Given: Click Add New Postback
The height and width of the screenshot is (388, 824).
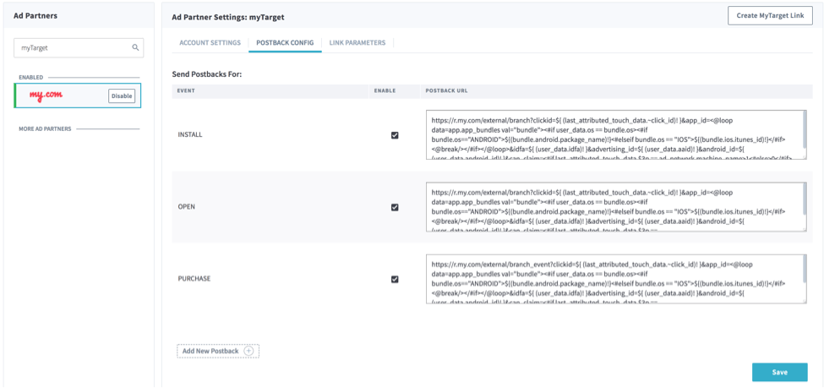Looking at the screenshot, I should (210, 351).
